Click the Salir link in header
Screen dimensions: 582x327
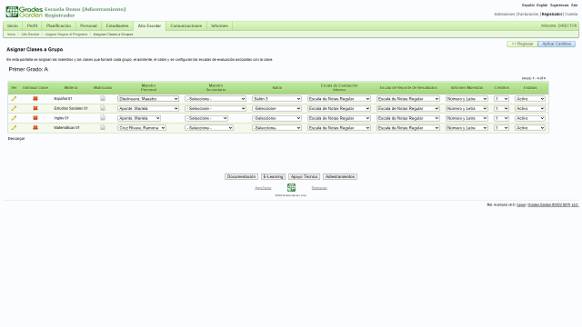[574, 5]
